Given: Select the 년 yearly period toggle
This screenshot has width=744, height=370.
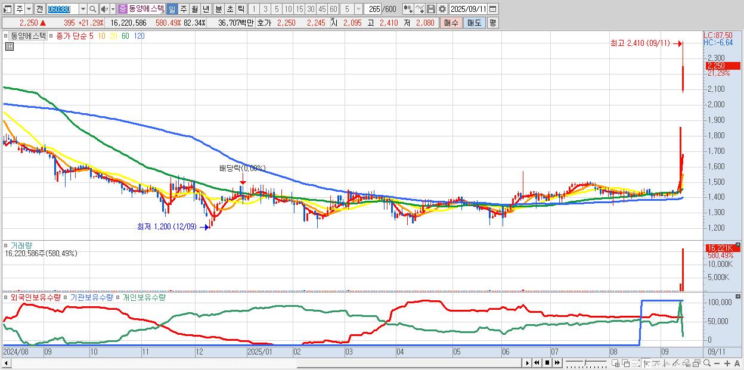Looking at the screenshot, I should [x=206, y=9].
